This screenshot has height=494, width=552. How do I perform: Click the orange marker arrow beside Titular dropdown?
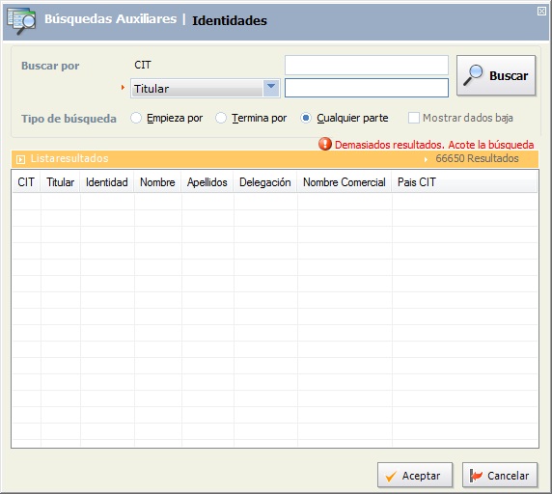123,87
